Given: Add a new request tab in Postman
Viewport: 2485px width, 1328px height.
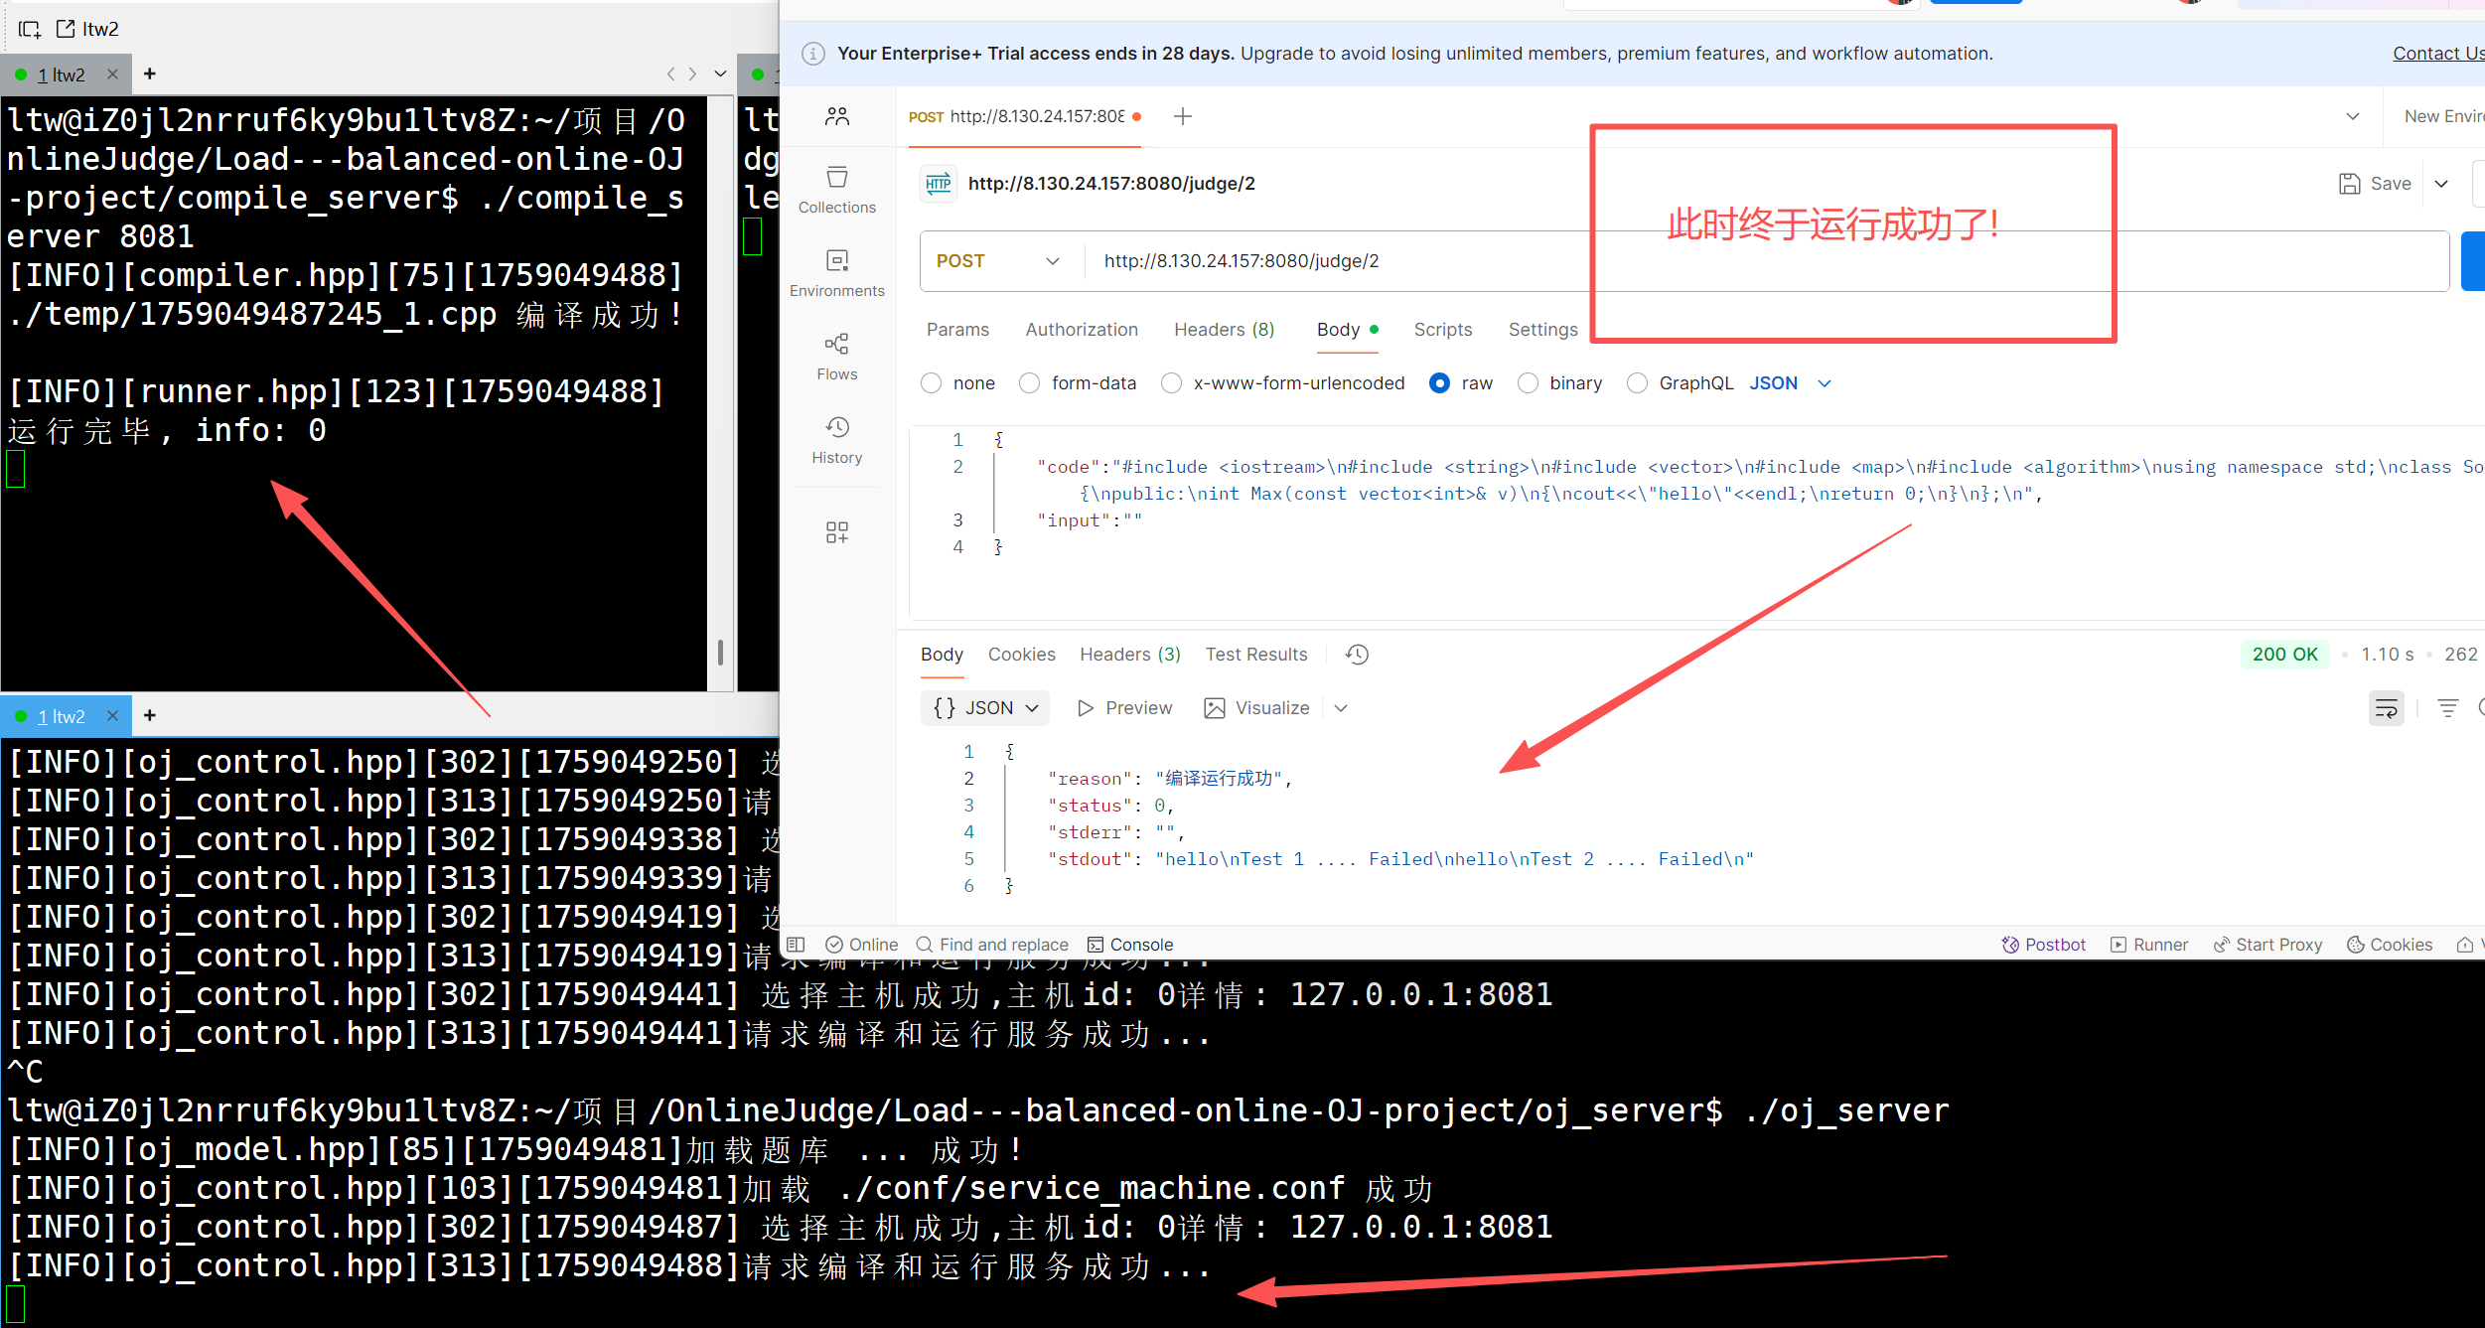Looking at the screenshot, I should point(1182,116).
